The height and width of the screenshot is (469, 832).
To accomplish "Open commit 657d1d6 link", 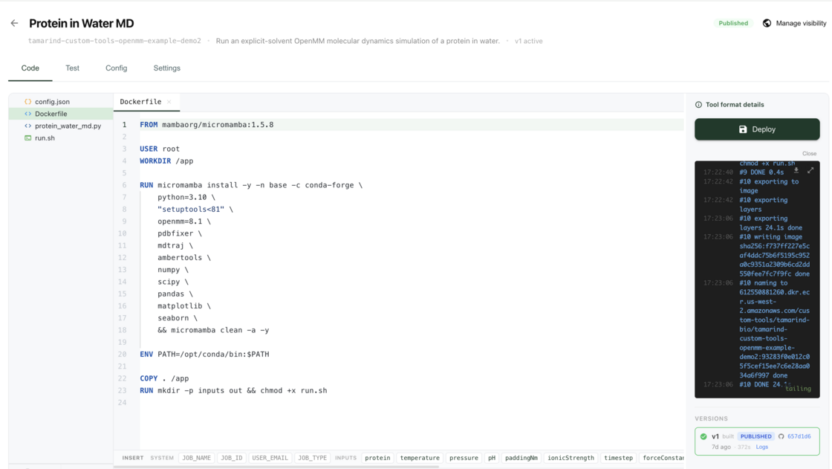I will coord(799,436).
